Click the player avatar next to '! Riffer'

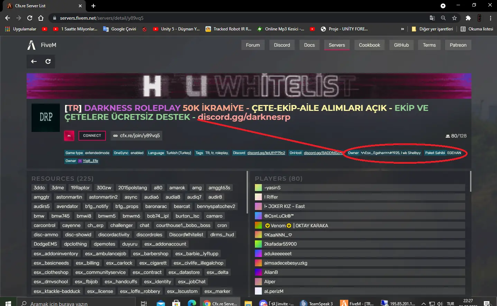point(258,197)
